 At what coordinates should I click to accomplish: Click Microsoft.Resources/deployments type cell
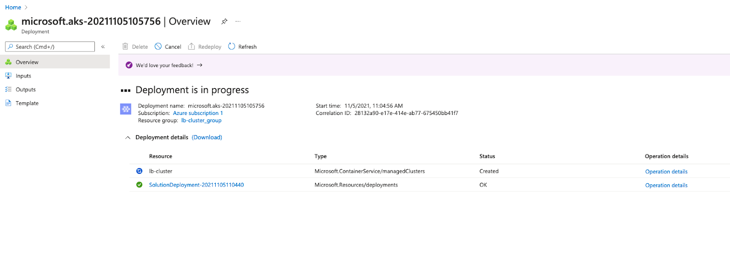click(356, 185)
